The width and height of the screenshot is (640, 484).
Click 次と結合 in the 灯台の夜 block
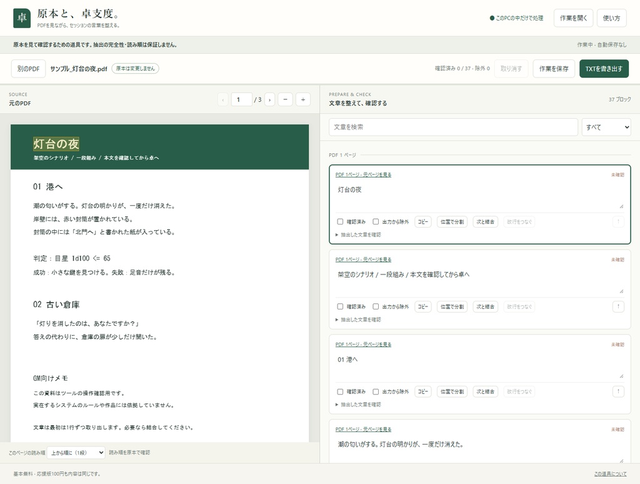tap(485, 222)
